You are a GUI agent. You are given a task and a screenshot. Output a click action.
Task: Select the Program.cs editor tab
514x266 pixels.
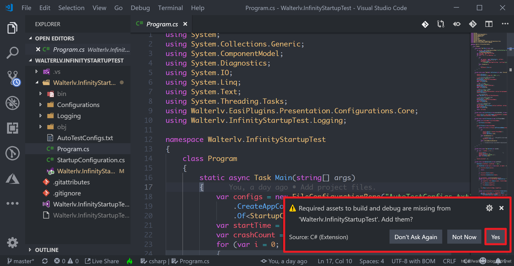pyautogui.click(x=162, y=24)
